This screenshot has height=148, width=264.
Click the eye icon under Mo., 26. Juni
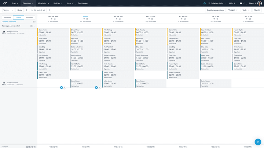[x=51, y=19]
